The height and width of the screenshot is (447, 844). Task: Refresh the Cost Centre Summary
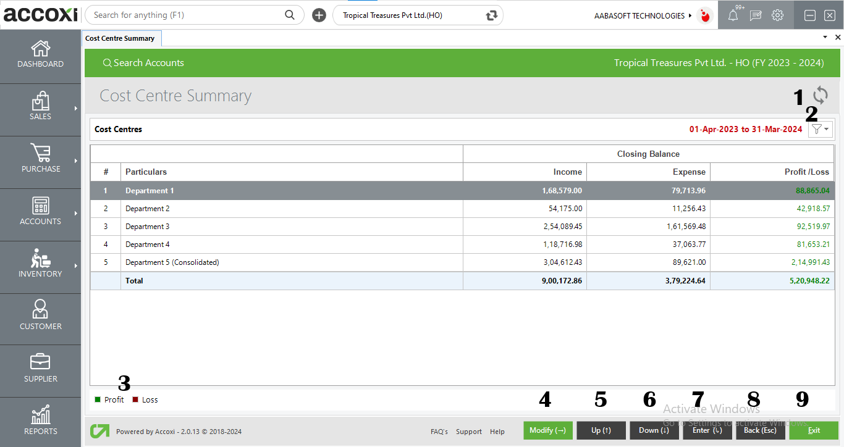click(x=821, y=95)
